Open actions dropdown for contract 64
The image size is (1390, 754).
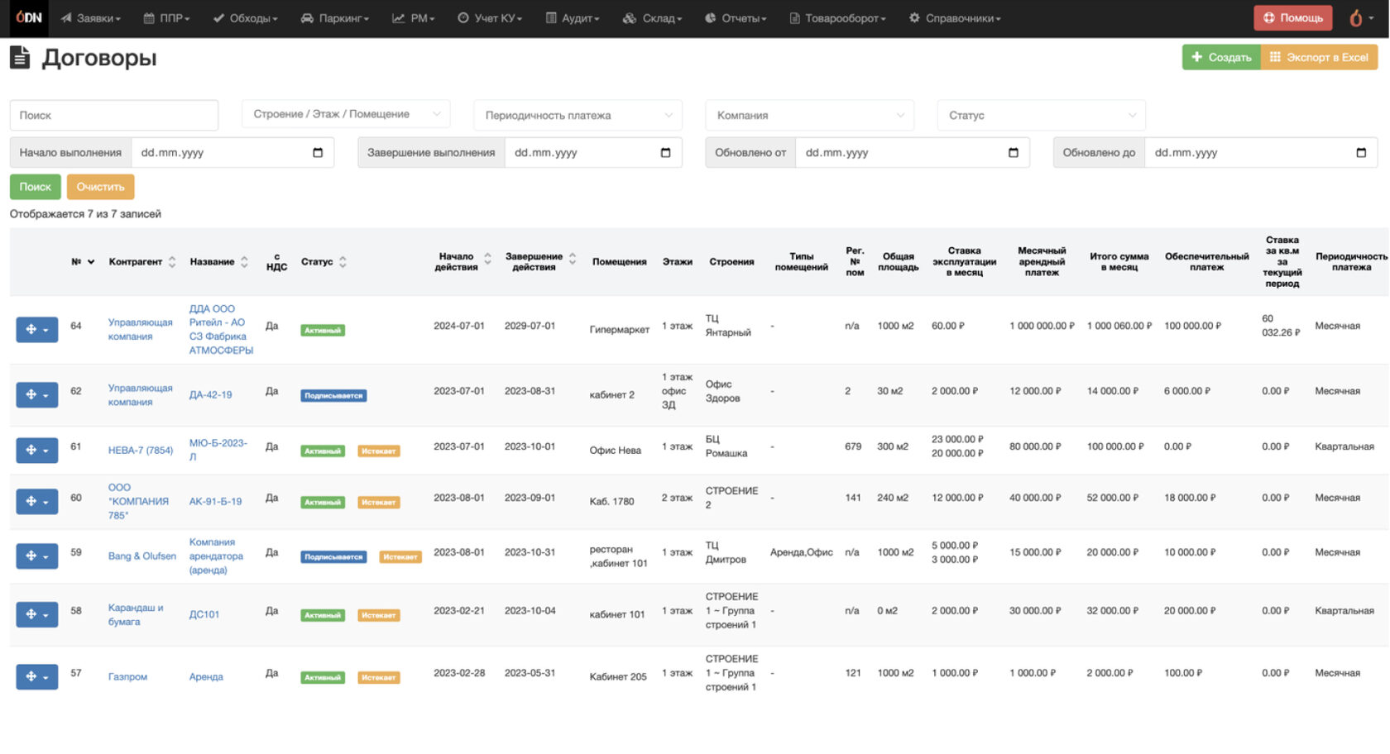tap(37, 330)
